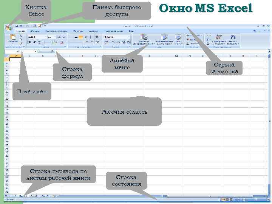Zoom out with the minus button
This screenshot has width=272, height=204.
243,199
